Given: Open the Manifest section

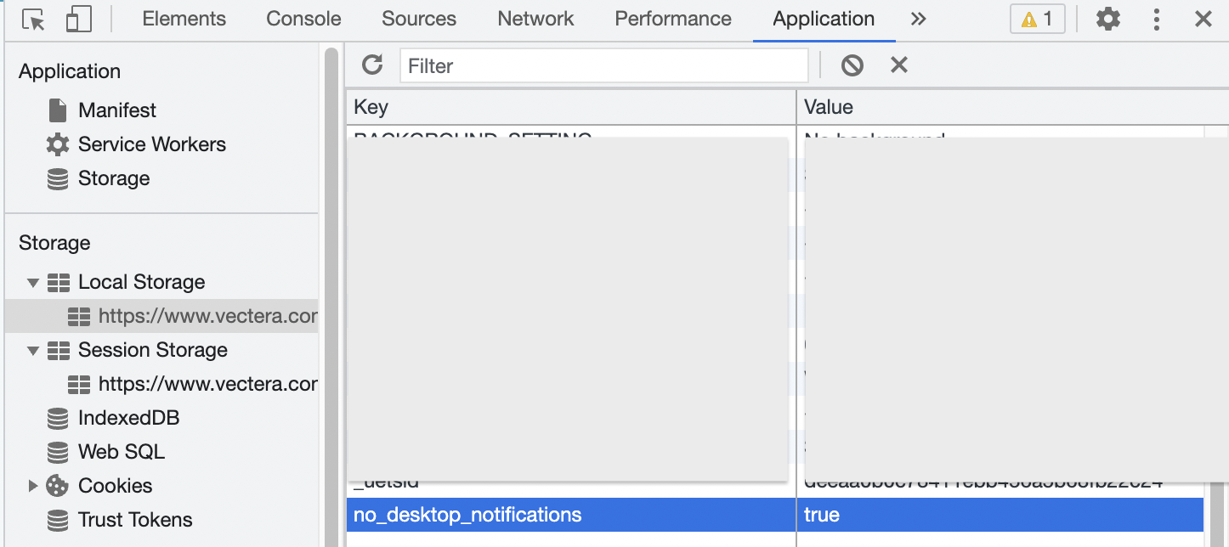Looking at the screenshot, I should 116,110.
